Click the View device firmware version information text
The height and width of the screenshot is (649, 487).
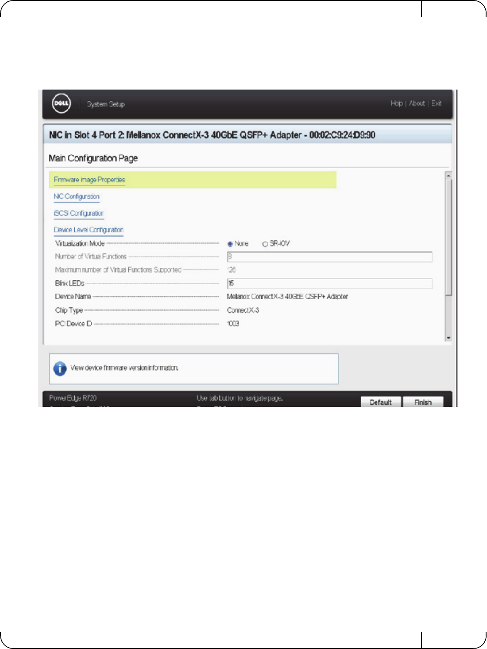pos(124,368)
